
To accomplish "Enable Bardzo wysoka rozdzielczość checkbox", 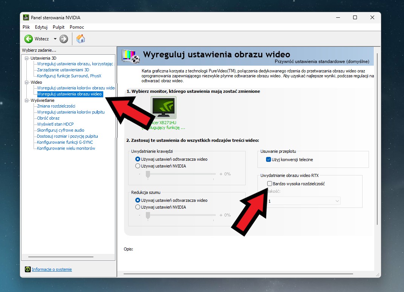I will tap(269, 184).
